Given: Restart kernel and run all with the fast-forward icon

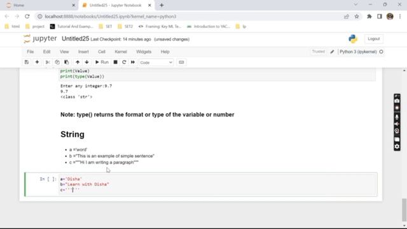Looking at the screenshot, I should (133, 62).
